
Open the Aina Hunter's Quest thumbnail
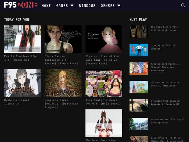pyautogui.click(x=104, y=83)
